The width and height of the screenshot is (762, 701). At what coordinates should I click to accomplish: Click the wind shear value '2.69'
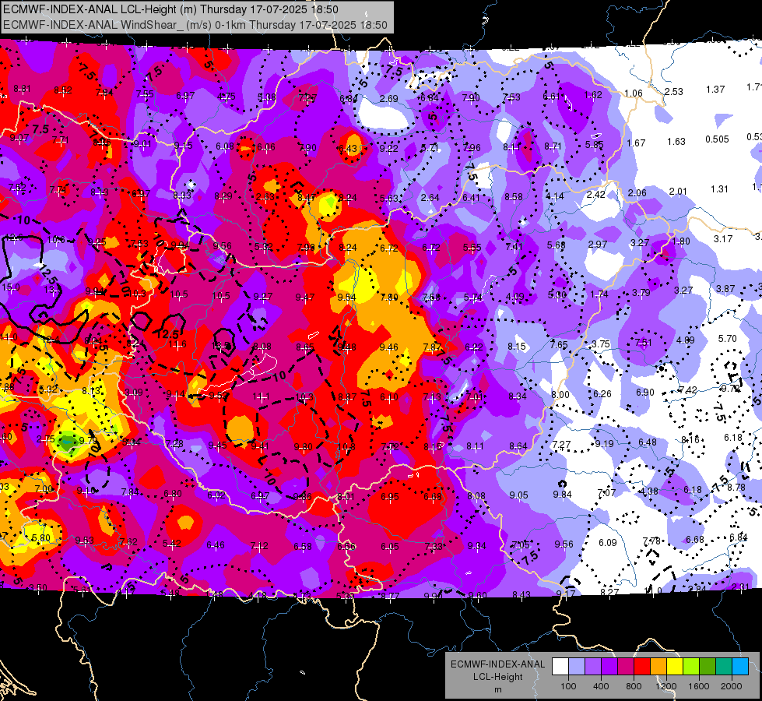pos(388,99)
